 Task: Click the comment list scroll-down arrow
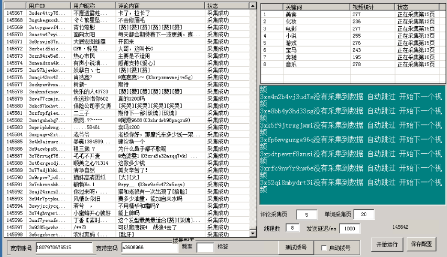point(253,233)
